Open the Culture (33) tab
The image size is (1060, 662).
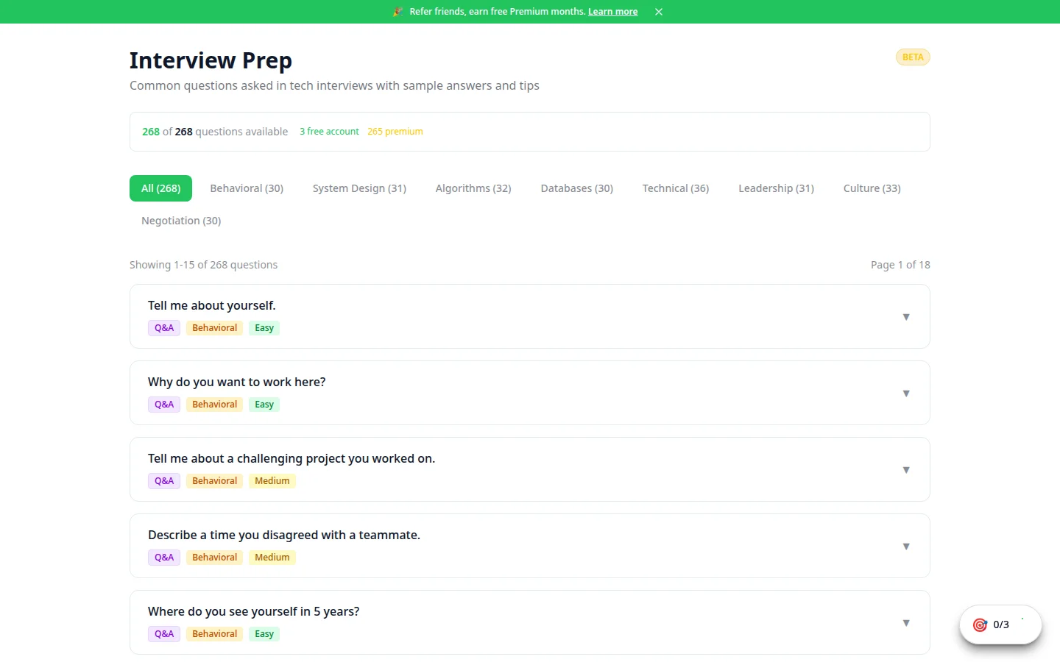[872, 188]
